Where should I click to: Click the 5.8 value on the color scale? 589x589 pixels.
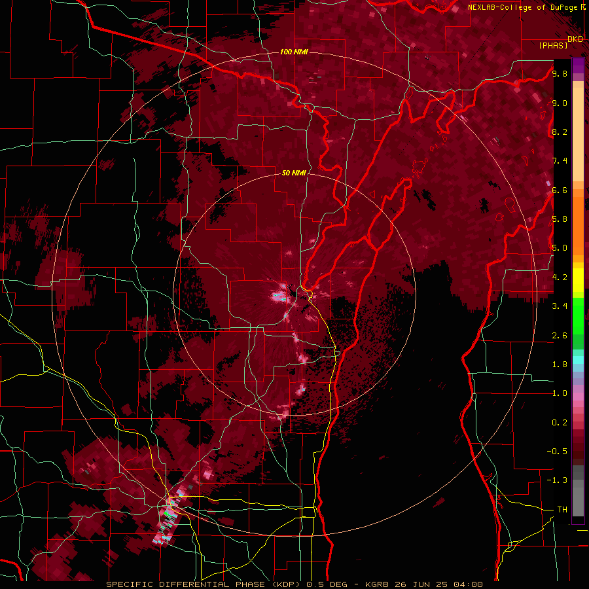[560, 219]
